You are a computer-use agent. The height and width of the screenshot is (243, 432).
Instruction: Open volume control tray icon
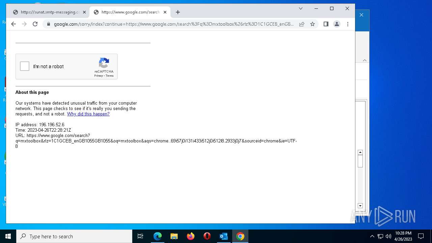click(388, 236)
